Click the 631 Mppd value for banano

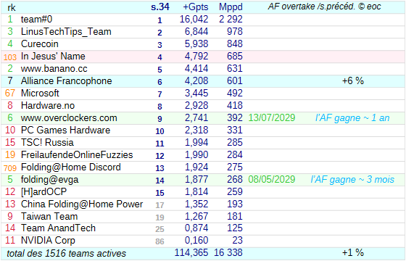(235, 68)
